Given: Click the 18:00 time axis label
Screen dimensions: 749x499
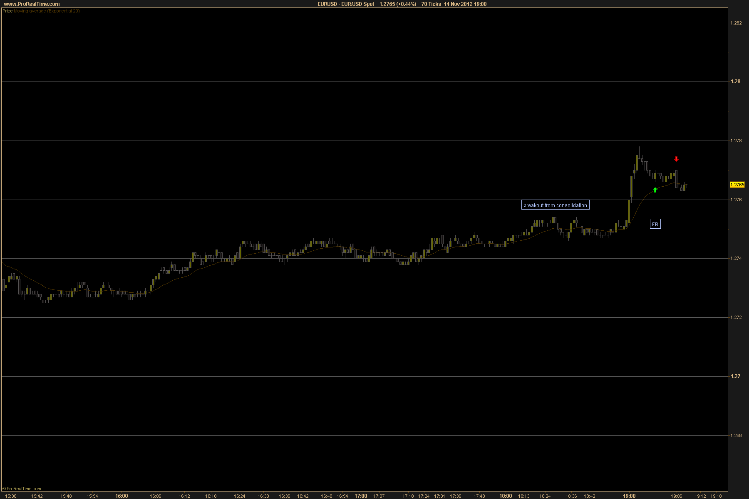Looking at the screenshot, I should (506, 496).
